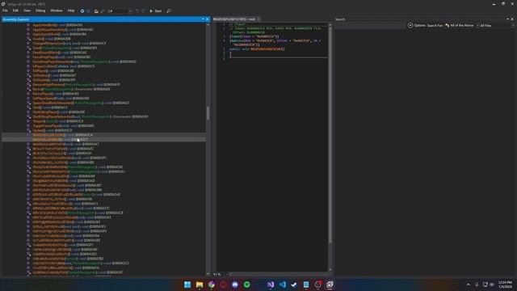Open the Window menu
This screenshot has width=517, height=291.
point(57,11)
